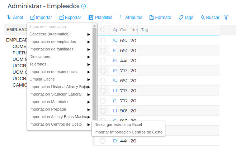Open the Plantillas templates icon
The height and width of the screenshot is (146, 236).
[91, 17]
